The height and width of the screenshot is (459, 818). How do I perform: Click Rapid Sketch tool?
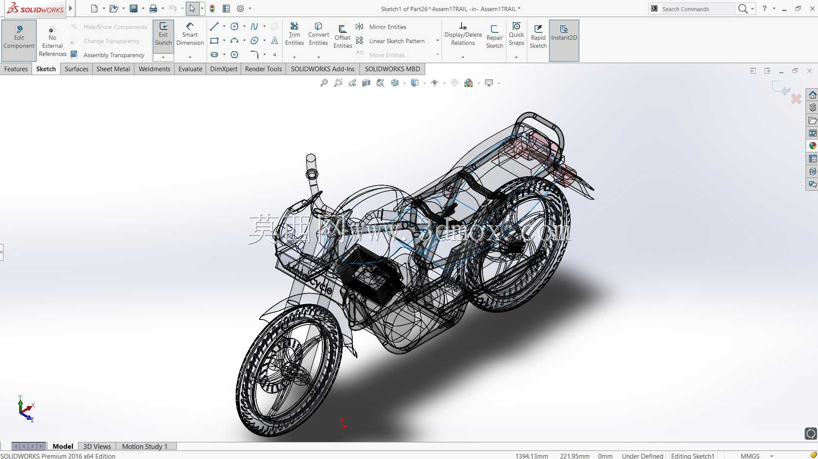point(538,37)
